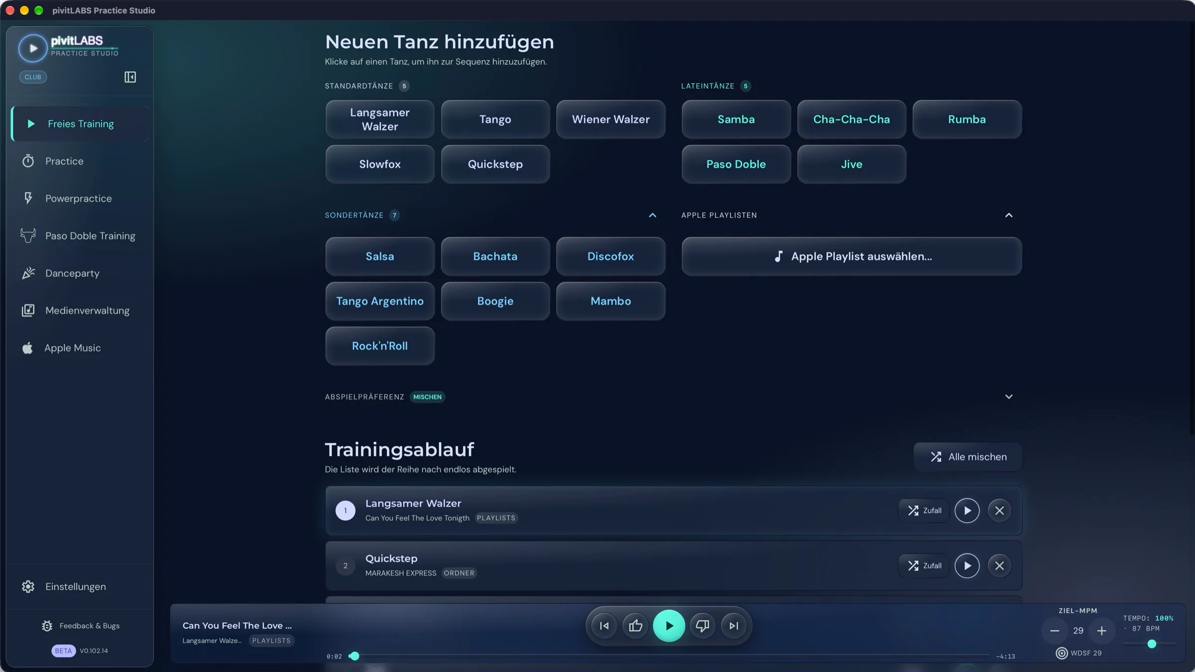Collapse the sidebar with the panel icon
Viewport: 1195px width, 672px height.
pyautogui.click(x=130, y=77)
